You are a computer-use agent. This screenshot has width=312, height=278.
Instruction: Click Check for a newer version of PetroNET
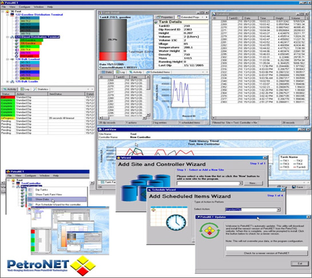tap(267, 253)
